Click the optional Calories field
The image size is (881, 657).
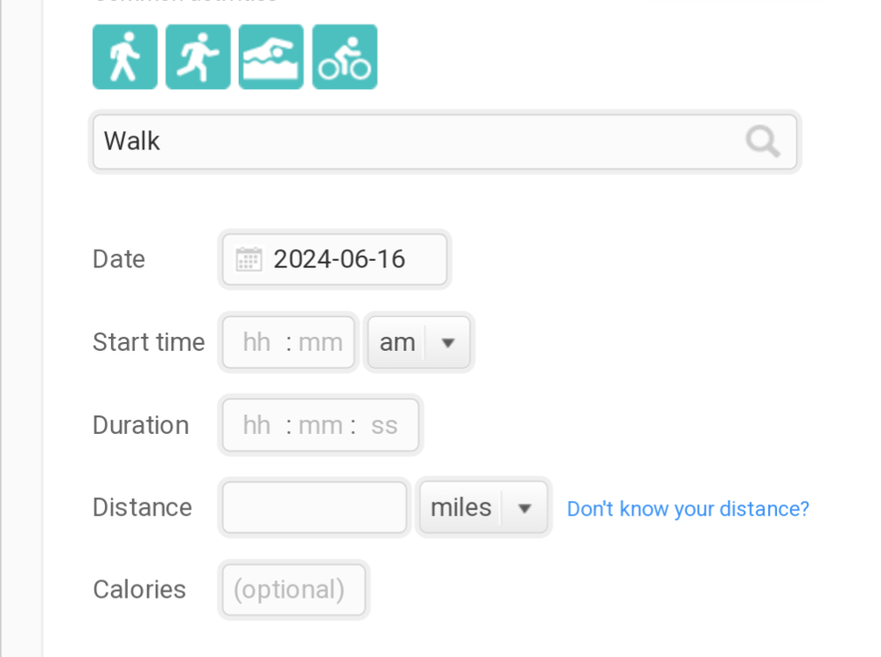click(x=293, y=590)
